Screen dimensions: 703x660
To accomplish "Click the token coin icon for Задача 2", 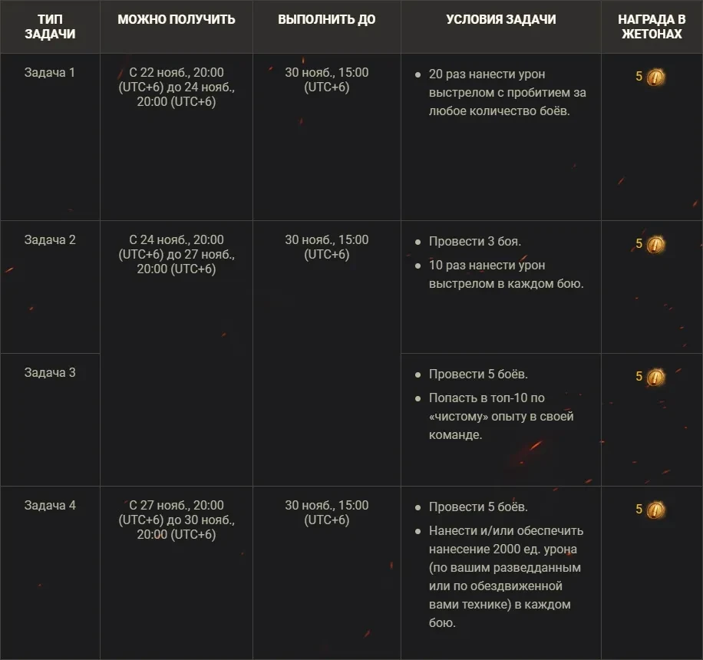I will click(655, 245).
